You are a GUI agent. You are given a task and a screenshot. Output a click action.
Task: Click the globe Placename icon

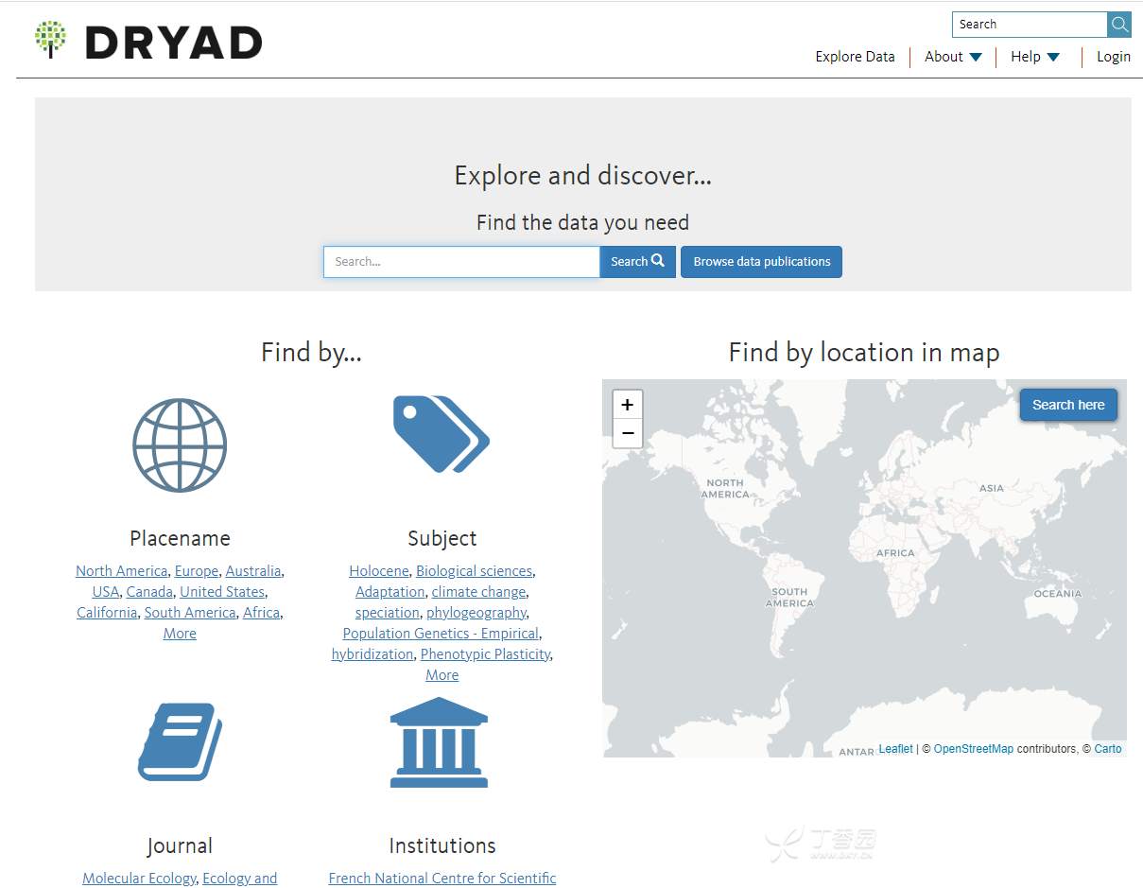pyautogui.click(x=180, y=445)
